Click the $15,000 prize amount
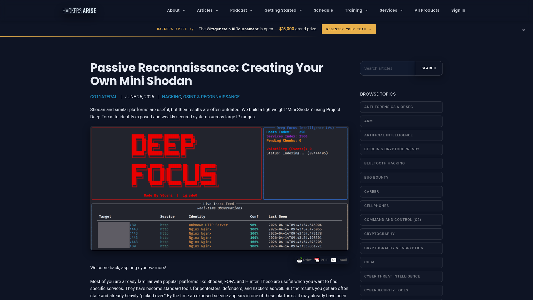This screenshot has width=533, height=300. [286, 29]
